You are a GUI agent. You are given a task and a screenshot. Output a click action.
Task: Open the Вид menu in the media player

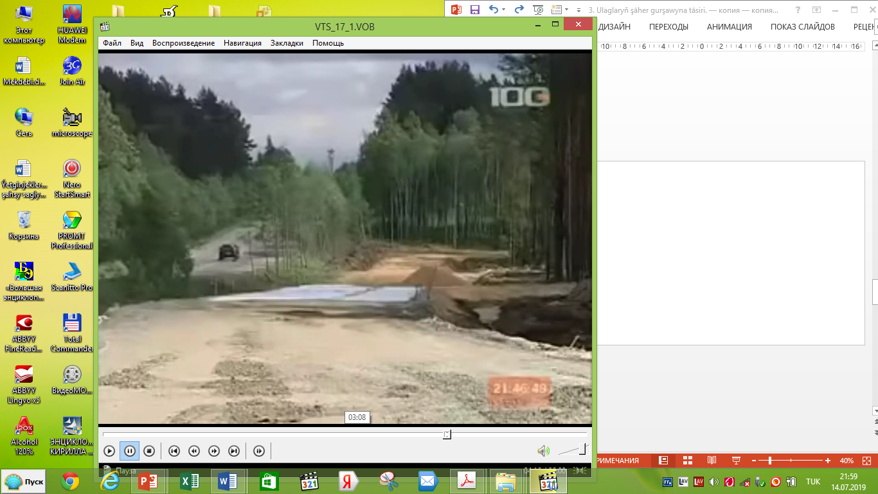137,43
